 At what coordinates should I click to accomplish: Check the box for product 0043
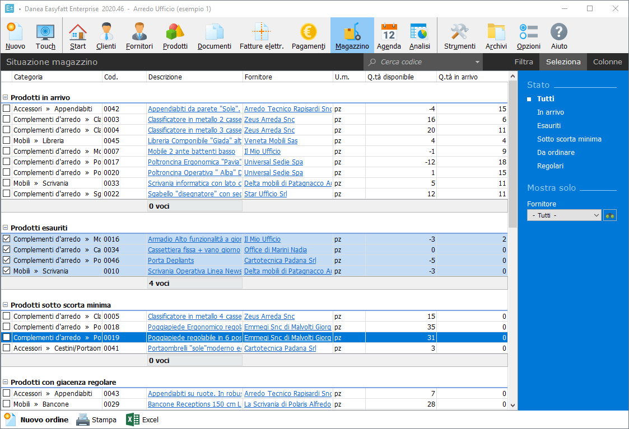6,393
